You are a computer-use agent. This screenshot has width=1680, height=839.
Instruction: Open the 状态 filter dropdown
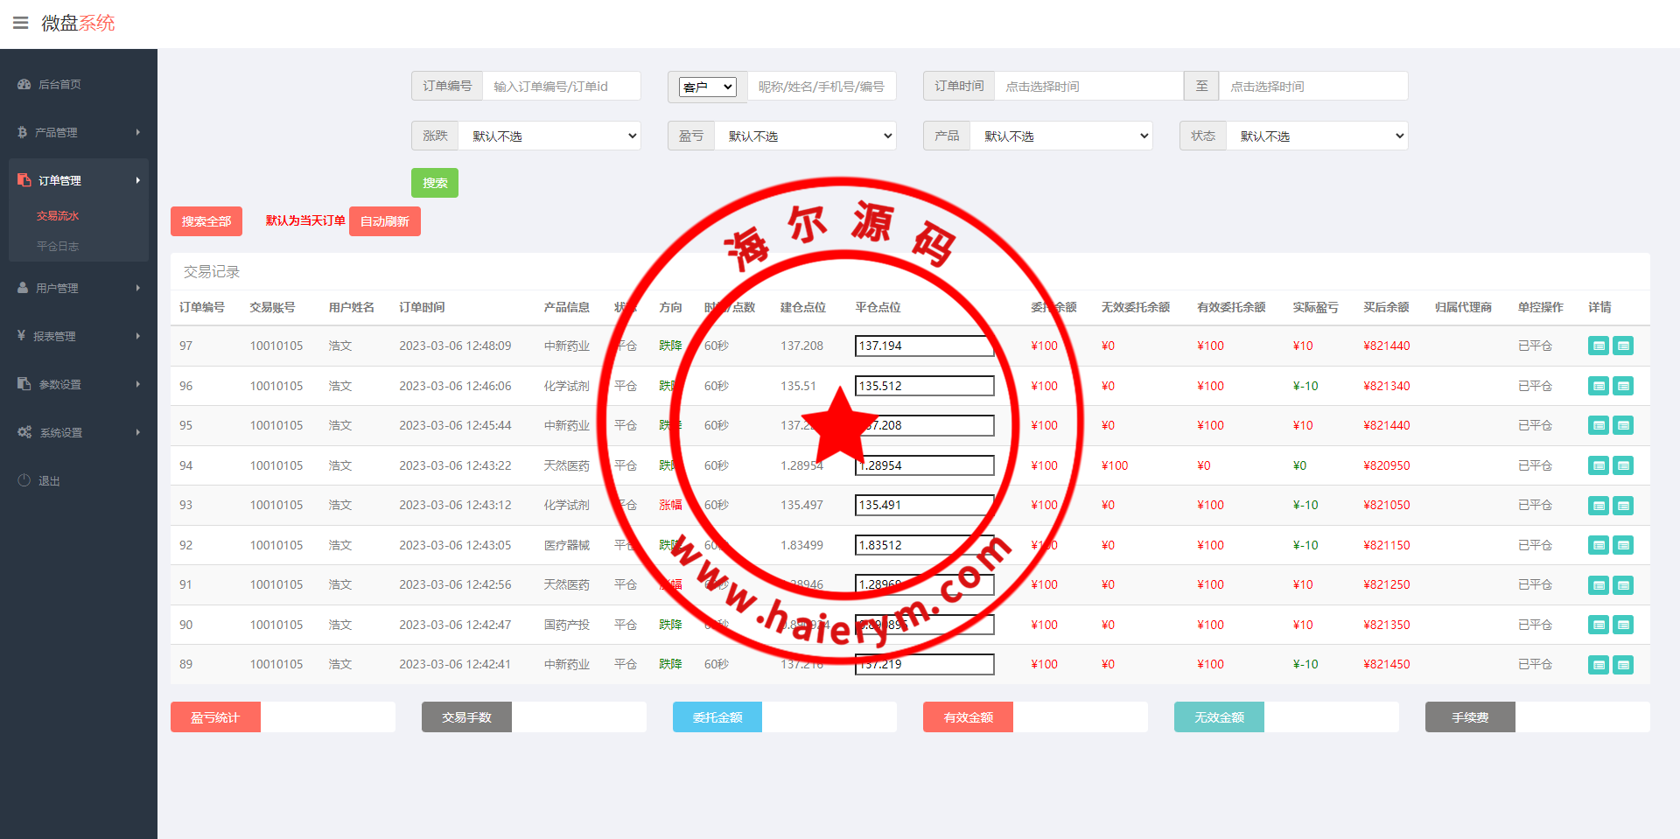1317,136
